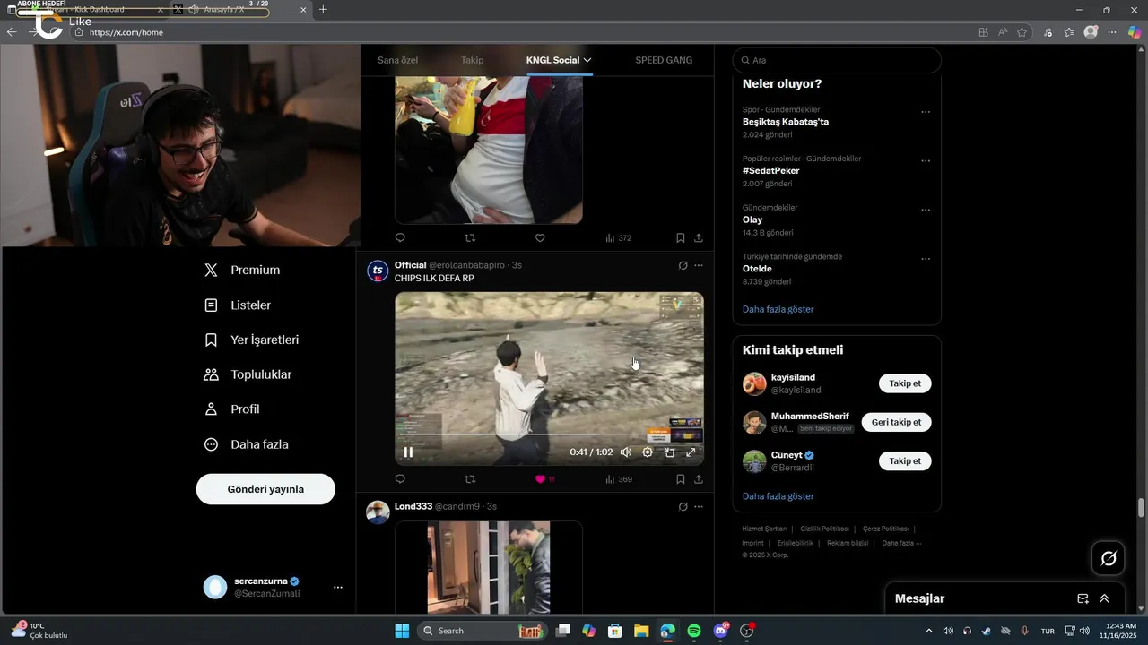
Task: Open video settings gear in player
Action: coord(648,452)
